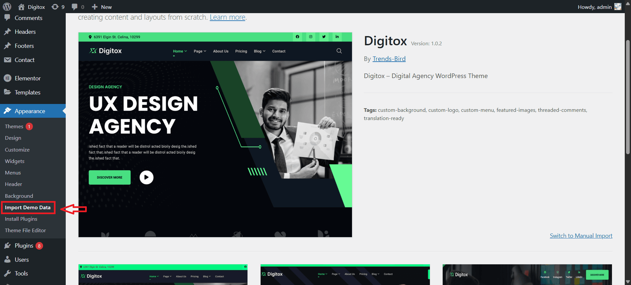Open Comments in the sidebar
Viewport: 631px width, 285px height.
pos(33,18)
